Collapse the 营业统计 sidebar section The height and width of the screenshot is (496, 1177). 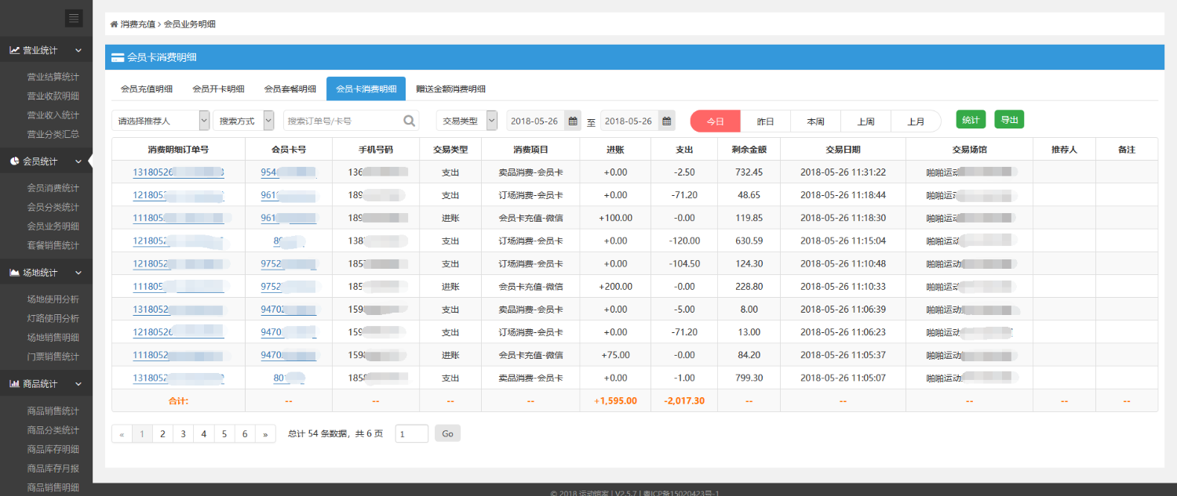click(x=78, y=50)
